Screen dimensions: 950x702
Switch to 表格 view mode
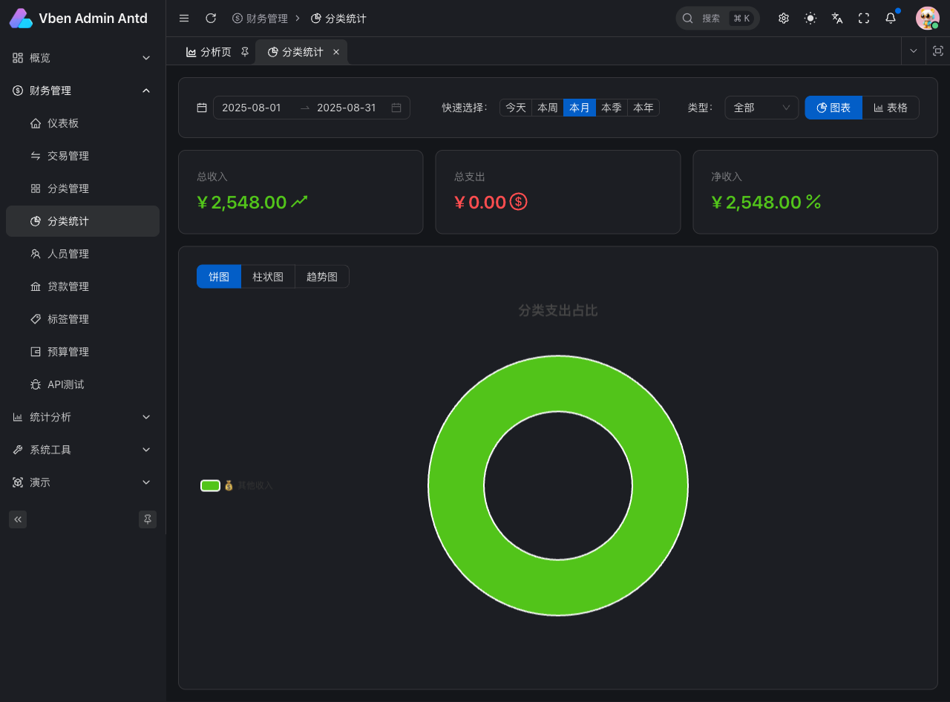click(x=891, y=108)
